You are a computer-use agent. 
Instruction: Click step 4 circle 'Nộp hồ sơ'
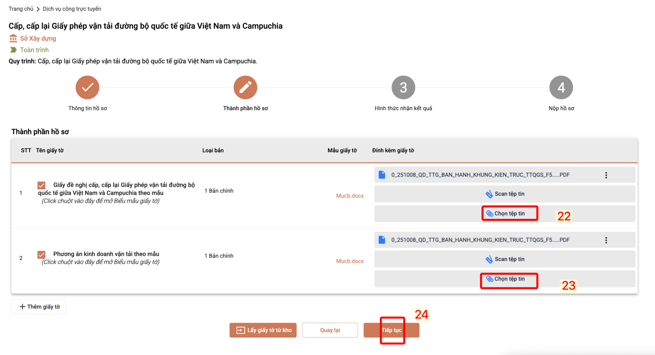pos(561,88)
